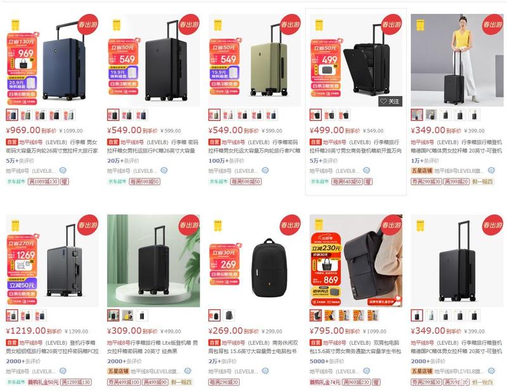The image size is (507, 391).
Task: Select the second backpack variant under the ¥269.00 item
Action: (x=229, y=315)
